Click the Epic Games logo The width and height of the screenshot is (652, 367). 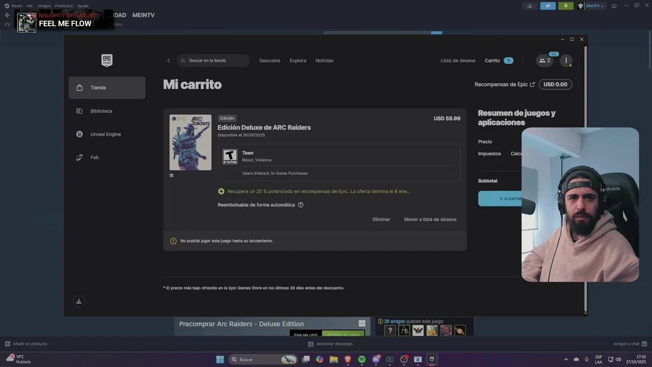pos(107,60)
